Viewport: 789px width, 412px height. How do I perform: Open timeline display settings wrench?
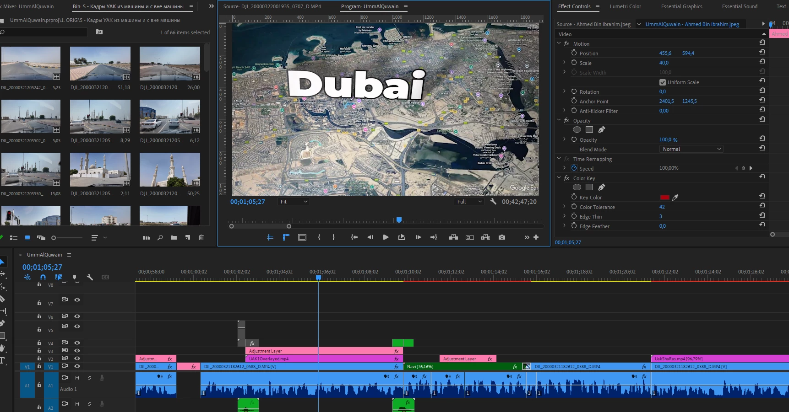pos(90,277)
